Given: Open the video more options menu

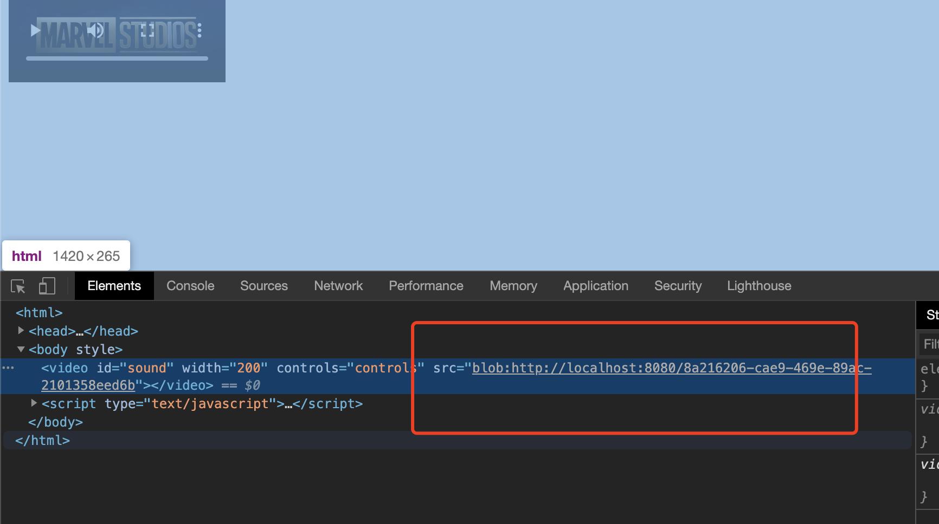Looking at the screenshot, I should (x=200, y=30).
